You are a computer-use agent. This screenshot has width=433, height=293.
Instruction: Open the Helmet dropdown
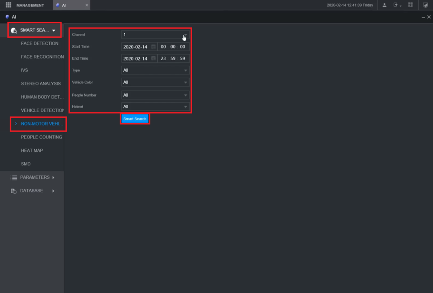pyautogui.click(x=155, y=106)
